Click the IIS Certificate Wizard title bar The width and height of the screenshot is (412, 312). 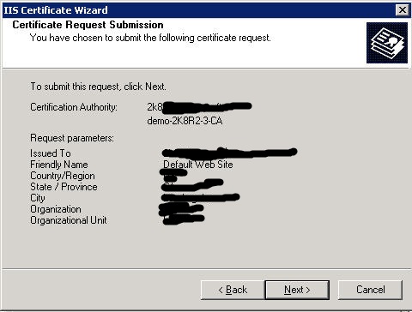pyautogui.click(x=197, y=10)
